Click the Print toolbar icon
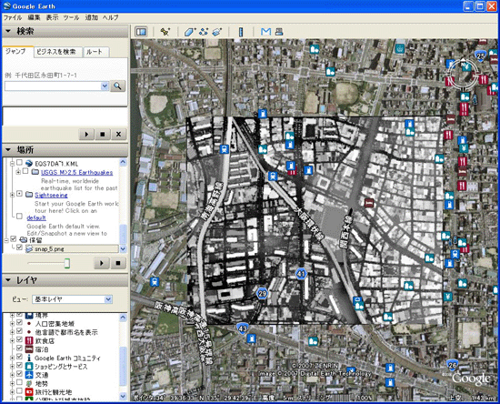 click(279, 32)
